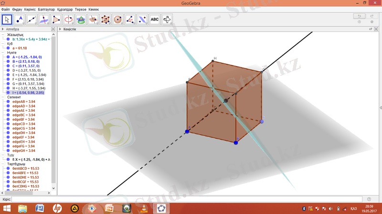Image resolution: width=382 pixels, height=214 pixels.
Task: Hide the cube a = 61.18
Action: coord(8,48)
